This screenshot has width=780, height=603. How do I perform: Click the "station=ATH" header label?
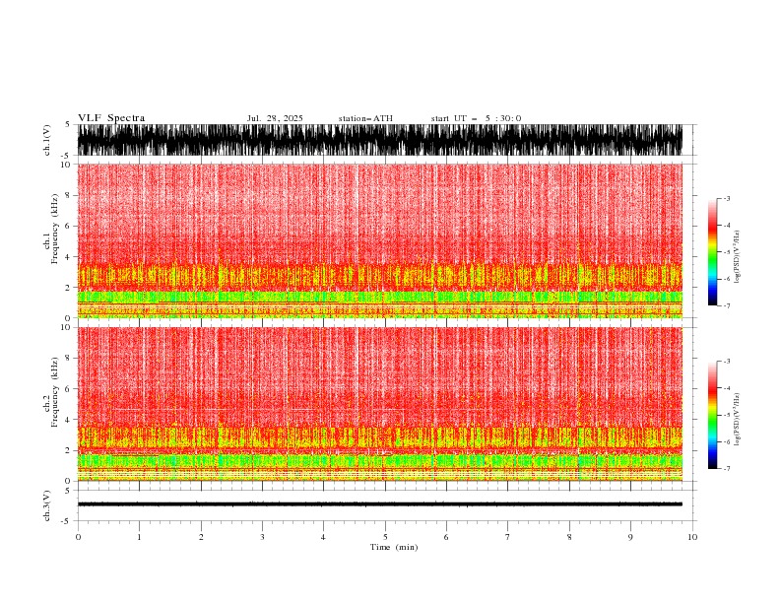pyautogui.click(x=365, y=118)
